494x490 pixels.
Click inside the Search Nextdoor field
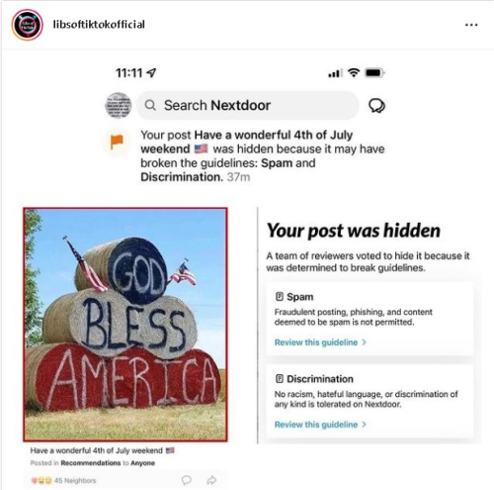click(248, 106)
